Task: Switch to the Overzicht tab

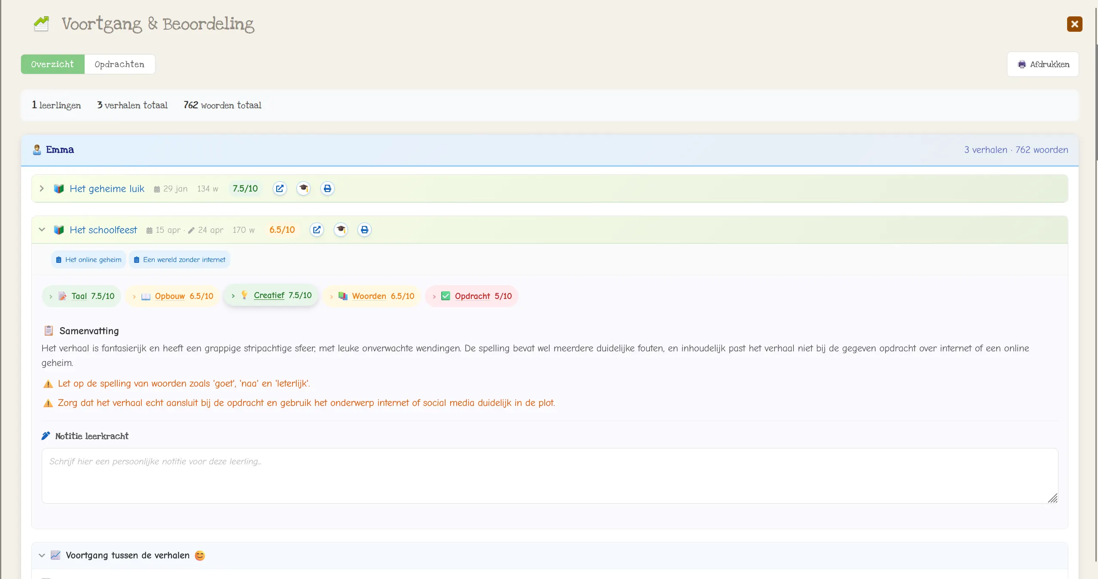Action: tap(52, 64)
